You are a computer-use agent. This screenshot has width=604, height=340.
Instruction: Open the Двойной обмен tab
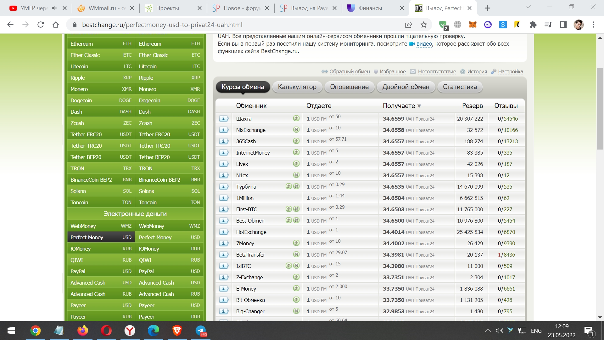(x=405, y=87)
